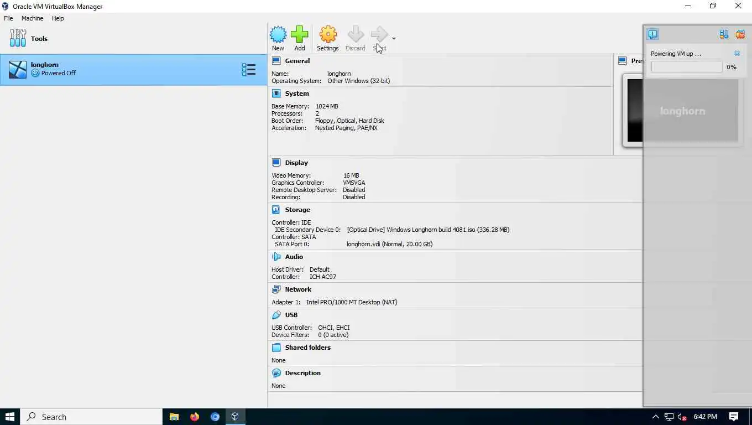752x425 pixels.
Task: Open the Description section link
Action: coord(303,373)
